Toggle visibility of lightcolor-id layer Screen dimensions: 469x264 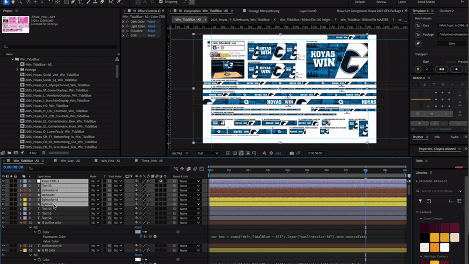(3, 199)
